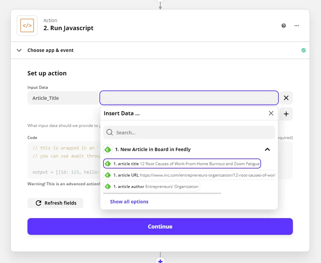Click the Set up action heading
321x263 pixels.
pyautogui.click(x=47, y=73)
